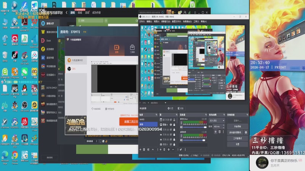Move source up with Sources arrow icon
This screenshot has width=305, height=171.
pyautogui.click(x=173, y=149)
